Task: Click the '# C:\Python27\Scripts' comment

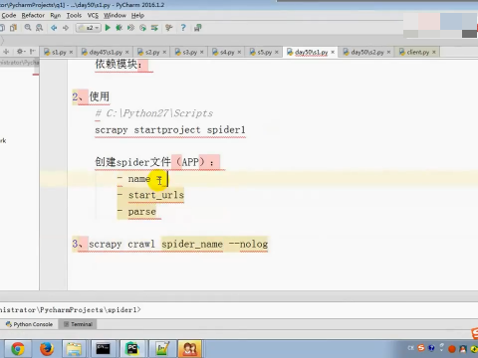Action: (154, 113)
